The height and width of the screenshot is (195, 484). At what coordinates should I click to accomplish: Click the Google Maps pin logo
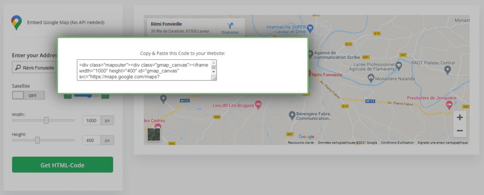(x=17, y=23)
